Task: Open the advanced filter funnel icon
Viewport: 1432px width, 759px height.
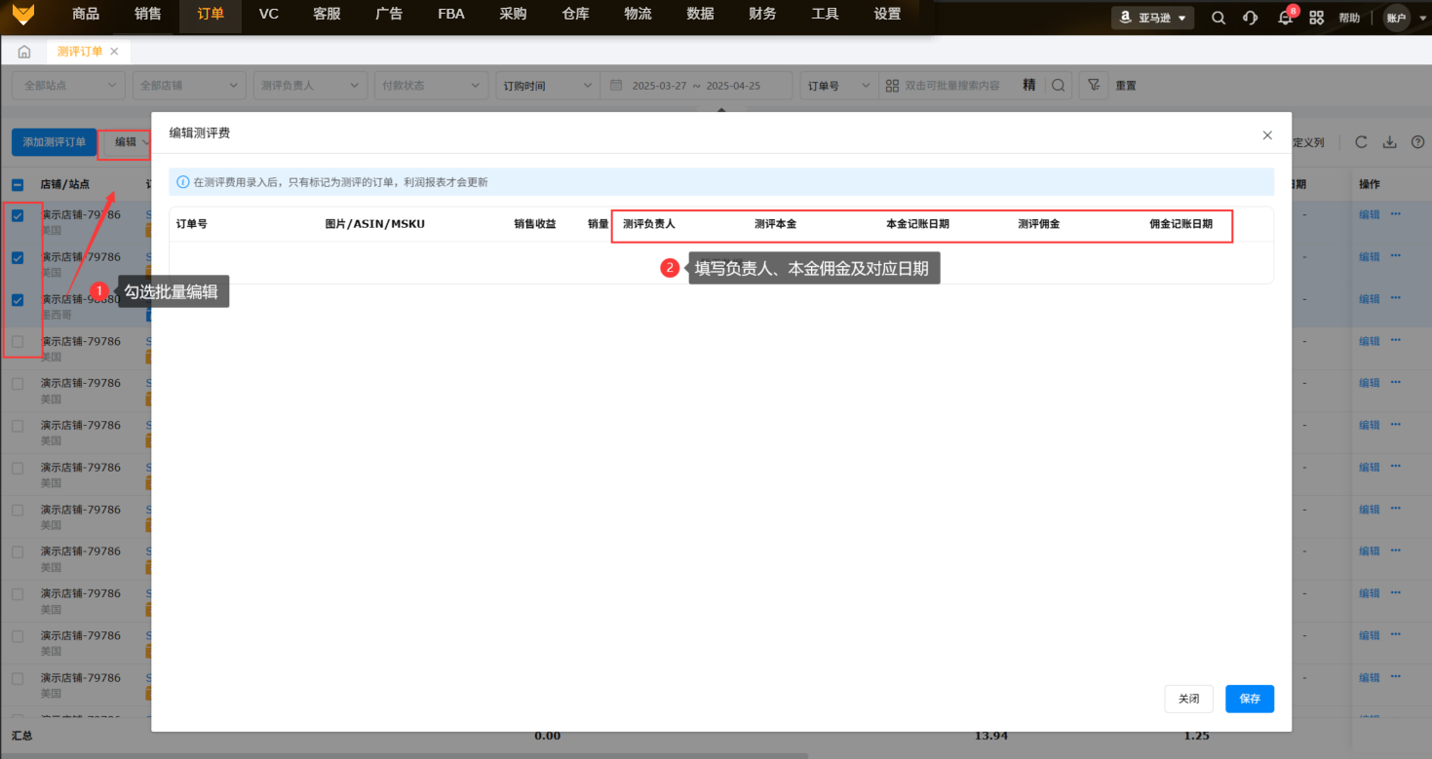Action: click(1094, 86)
